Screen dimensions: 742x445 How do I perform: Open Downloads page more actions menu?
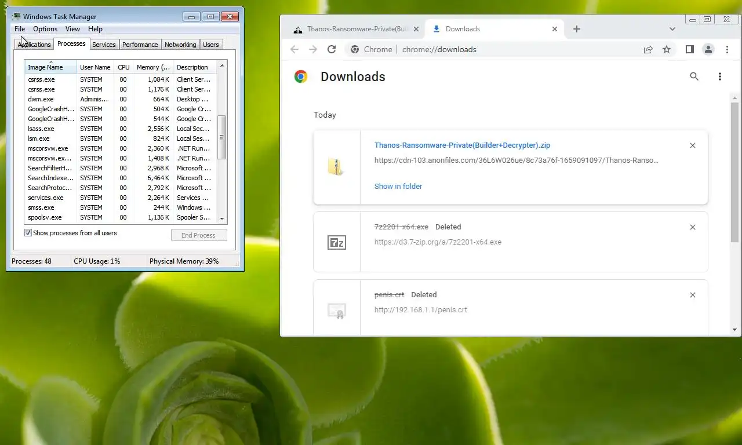click(x=719, y=76)
